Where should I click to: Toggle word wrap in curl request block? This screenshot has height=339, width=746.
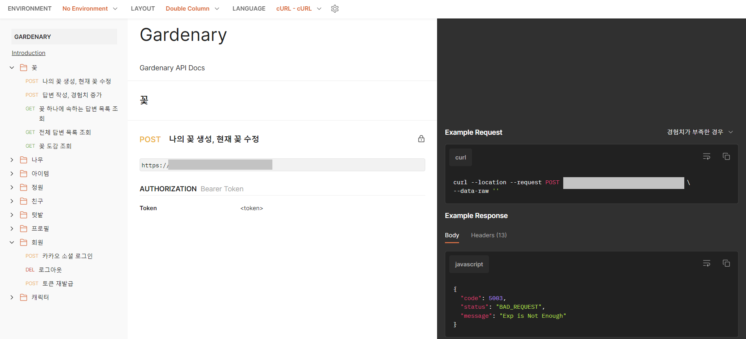[707, 156]
